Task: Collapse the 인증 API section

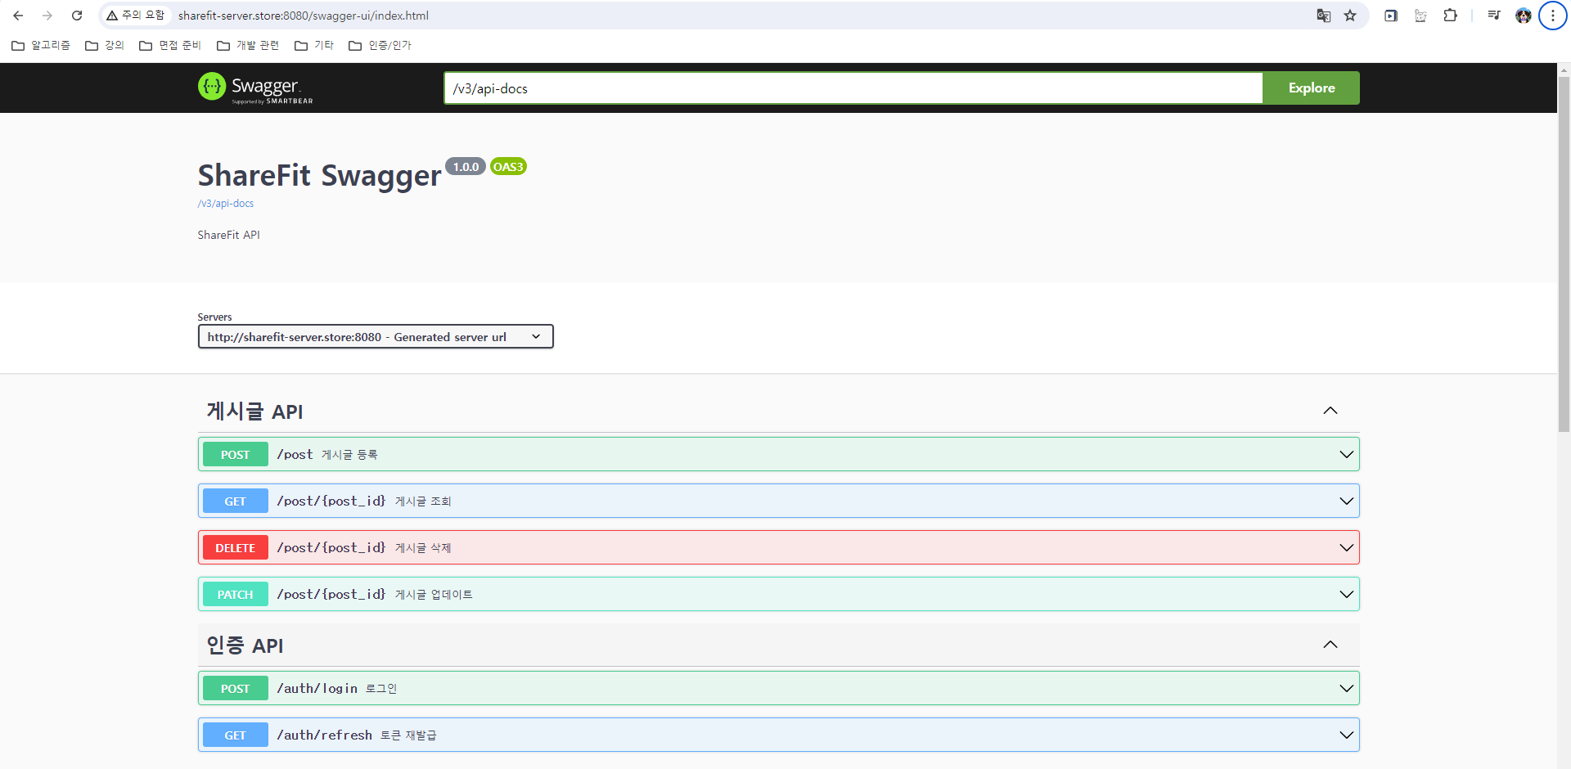Action: click(1330, 645)
